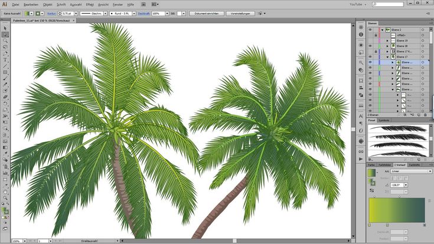Select the Type tool
Image resolution: width=434 pixels, height=244 pixels.
point(5,60)
